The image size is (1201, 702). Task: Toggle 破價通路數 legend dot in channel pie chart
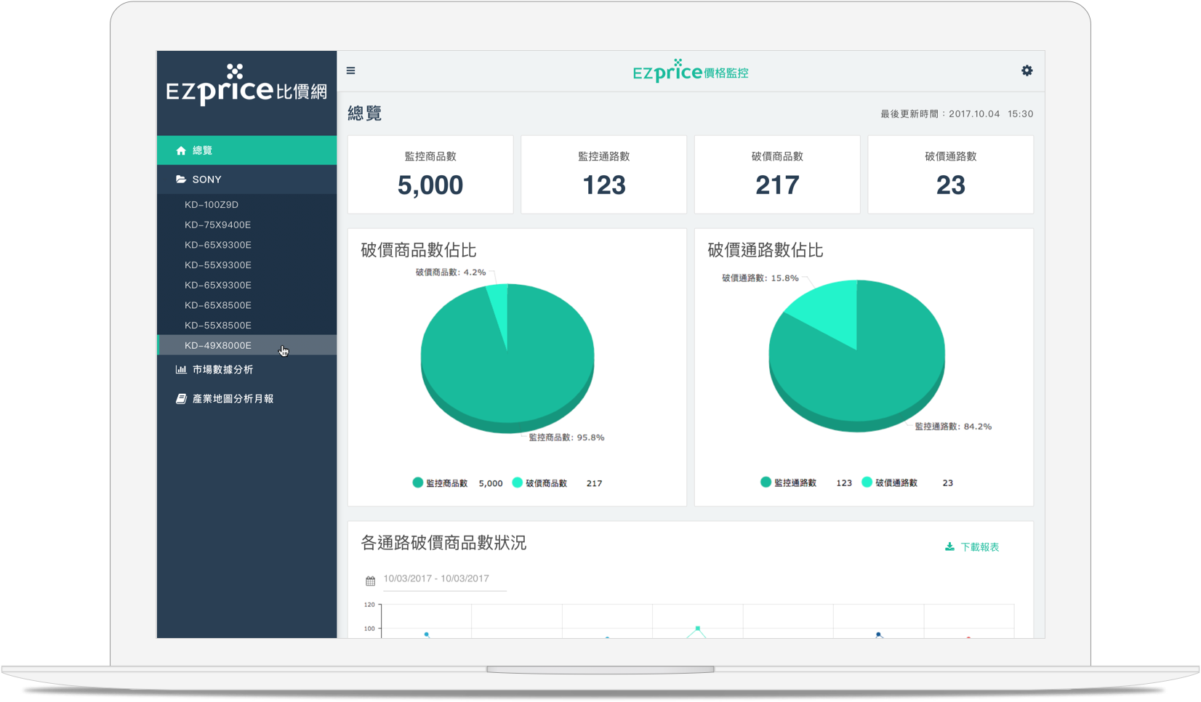point(867,482)
